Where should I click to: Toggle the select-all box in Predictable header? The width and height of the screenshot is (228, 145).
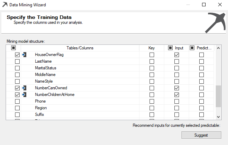192,48
